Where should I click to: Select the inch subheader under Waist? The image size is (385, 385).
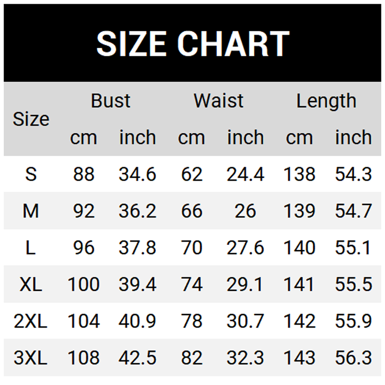point(245,138)
